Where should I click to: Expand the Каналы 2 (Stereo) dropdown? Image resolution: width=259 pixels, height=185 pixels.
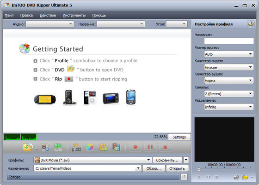pos(229,93)
